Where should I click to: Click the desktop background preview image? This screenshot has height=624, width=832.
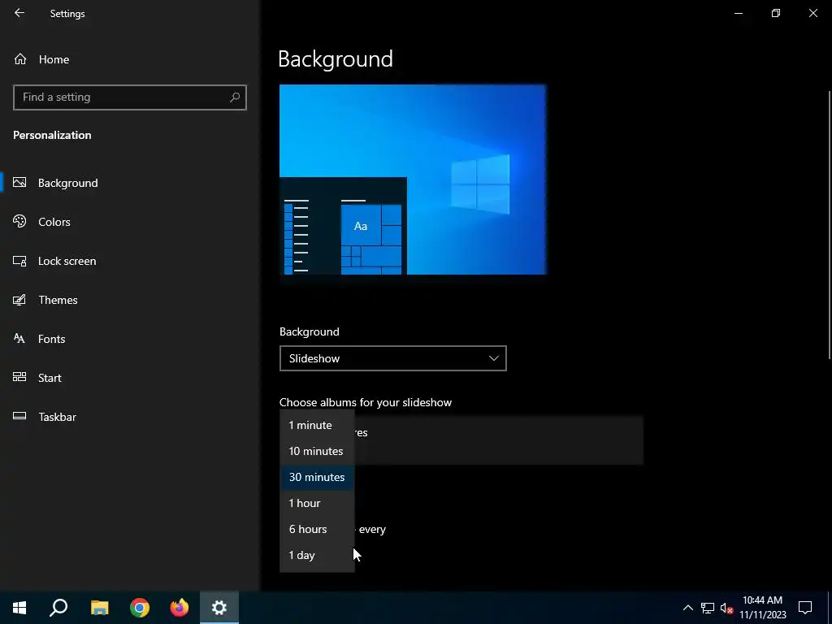(413, 180)
